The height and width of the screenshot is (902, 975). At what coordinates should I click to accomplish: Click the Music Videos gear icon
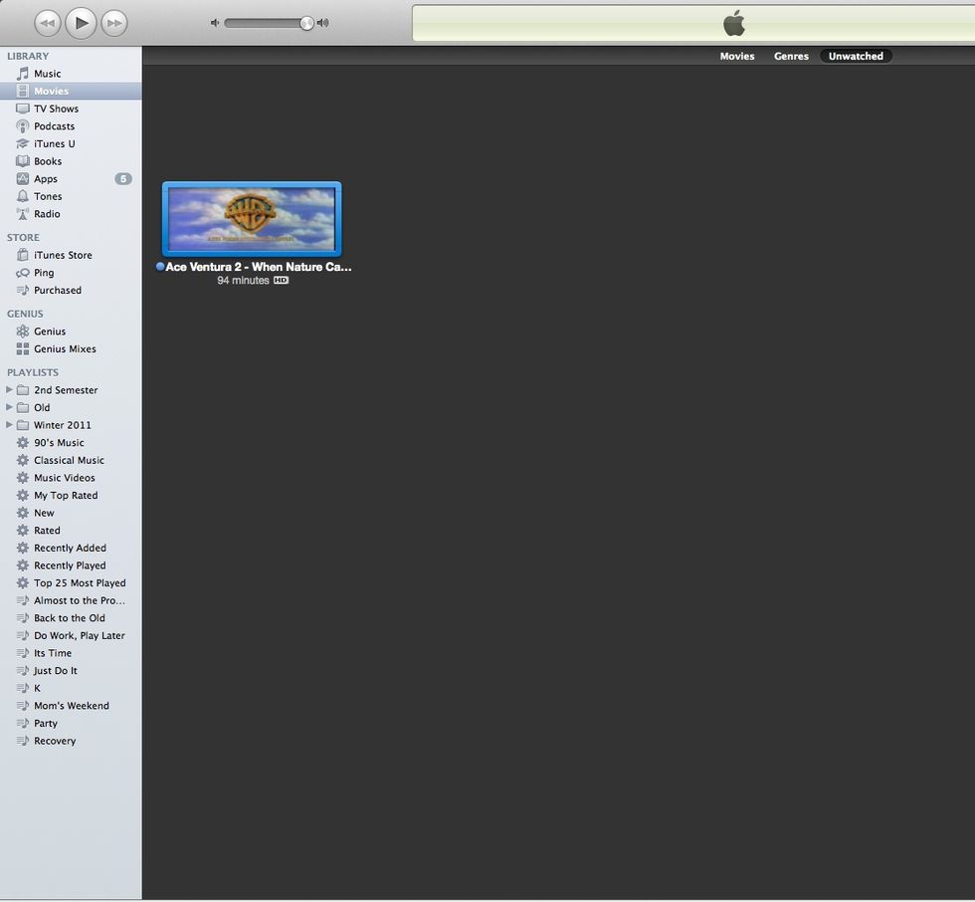(x=22, y=478)
